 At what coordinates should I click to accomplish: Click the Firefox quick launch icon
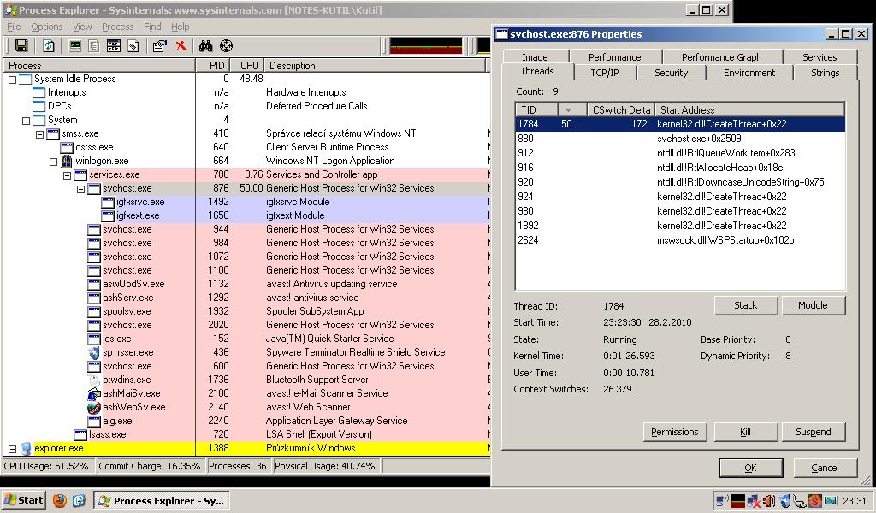click(60, 500)
